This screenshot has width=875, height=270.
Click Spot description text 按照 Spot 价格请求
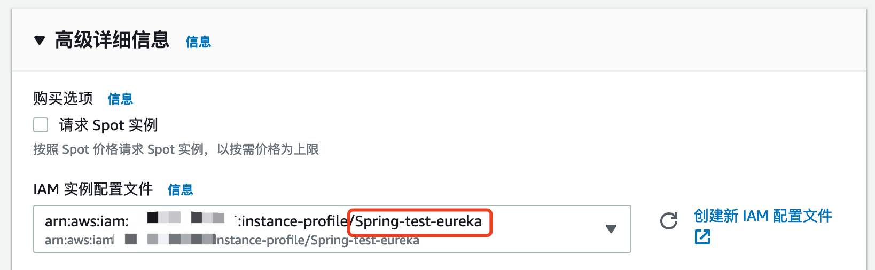click(176, 149)
